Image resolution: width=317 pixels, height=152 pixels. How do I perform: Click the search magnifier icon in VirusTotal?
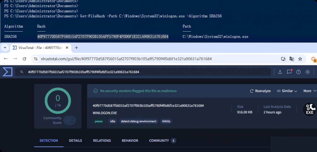coord(21,72)
